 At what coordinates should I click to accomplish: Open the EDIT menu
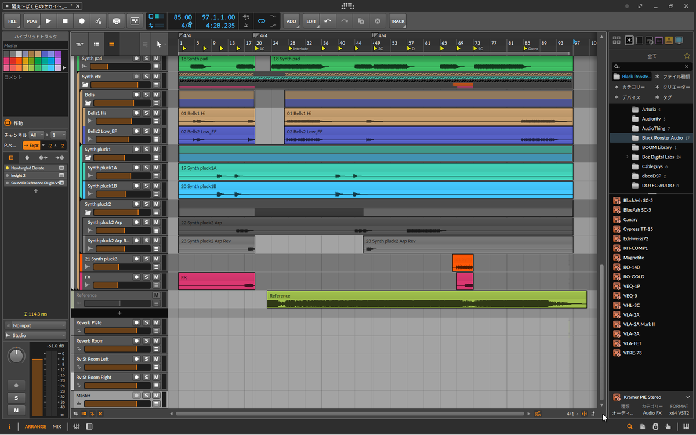[x=311, y=21]
